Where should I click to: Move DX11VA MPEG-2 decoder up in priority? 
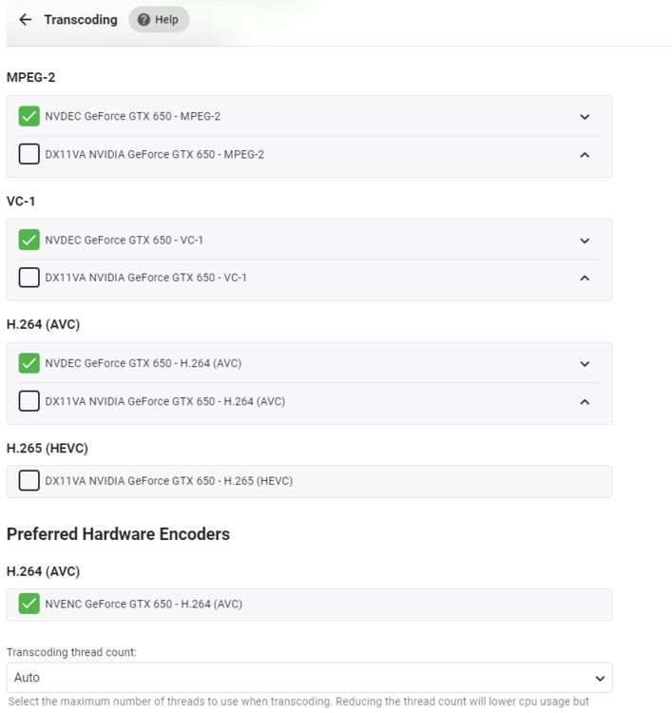(585, 155)
